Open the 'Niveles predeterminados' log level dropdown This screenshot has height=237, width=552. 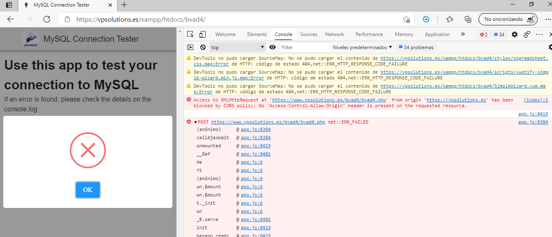[x=362, y=47]
